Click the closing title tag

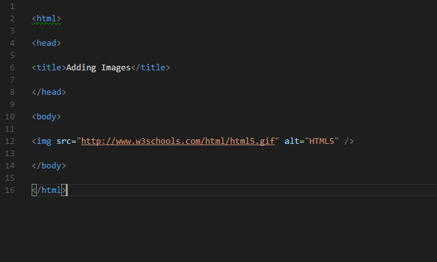[150, 68]
